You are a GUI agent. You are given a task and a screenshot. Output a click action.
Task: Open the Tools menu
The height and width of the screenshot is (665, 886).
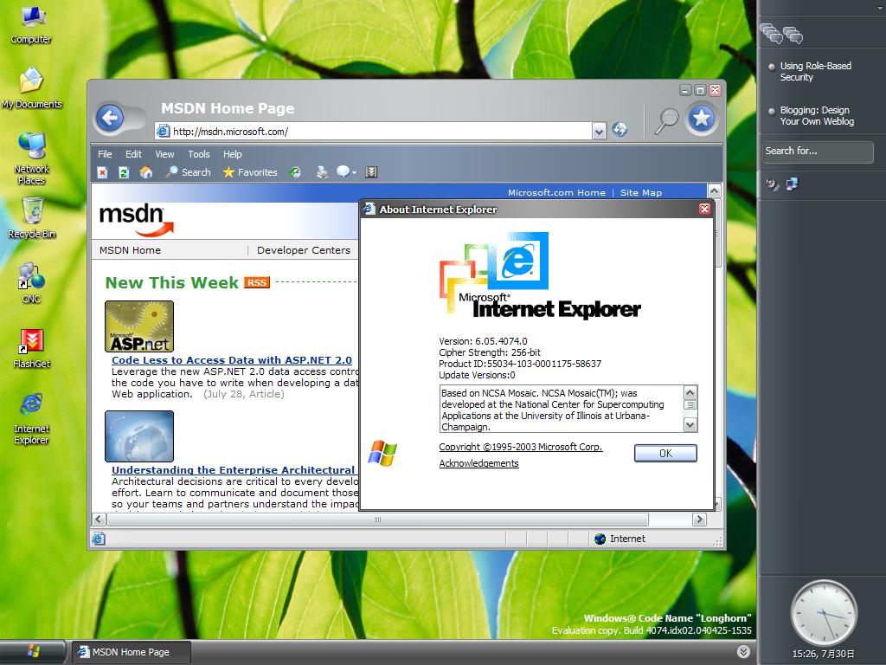click(199, 154)
